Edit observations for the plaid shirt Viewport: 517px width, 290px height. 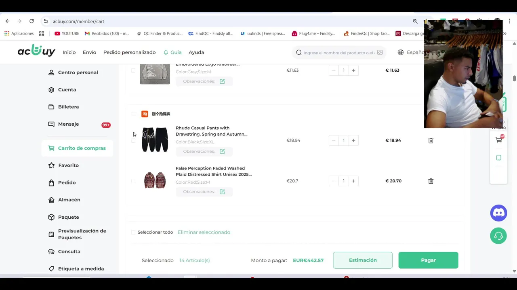(x=222, y=192)
